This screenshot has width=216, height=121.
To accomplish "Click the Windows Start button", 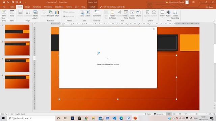I will 3,118.
